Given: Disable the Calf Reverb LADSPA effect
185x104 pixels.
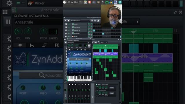Looking at the screenshot, I should (97, 87).
